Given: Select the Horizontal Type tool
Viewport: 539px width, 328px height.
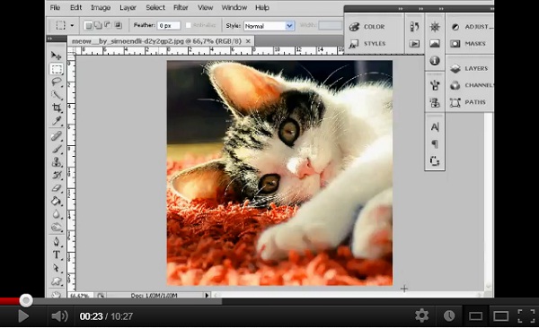Looking at the screenshot, I should click(57, 255).
